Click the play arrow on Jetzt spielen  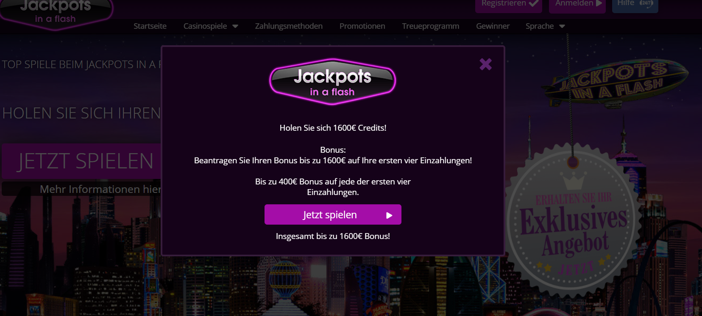389,215
